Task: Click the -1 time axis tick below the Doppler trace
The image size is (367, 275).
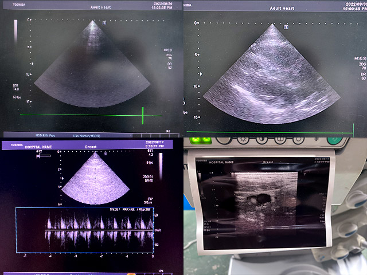Action: (x=127, y=256)
